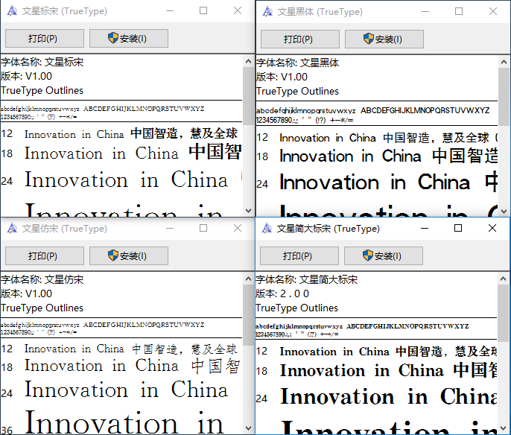The height and width of the screenshot is (435, 511).
Task: Click scroll-down arrow in 文星仿宋 window
Action: [248, 428]
